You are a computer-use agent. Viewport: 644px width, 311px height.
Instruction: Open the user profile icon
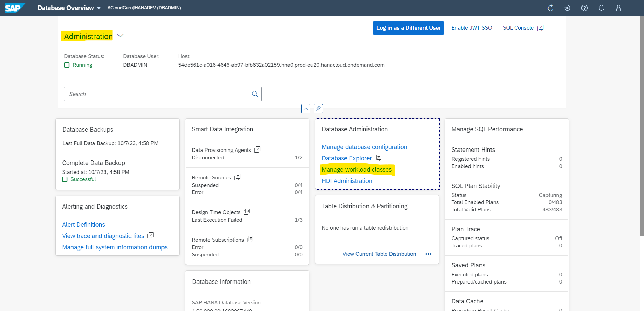[x=618, y=8]
